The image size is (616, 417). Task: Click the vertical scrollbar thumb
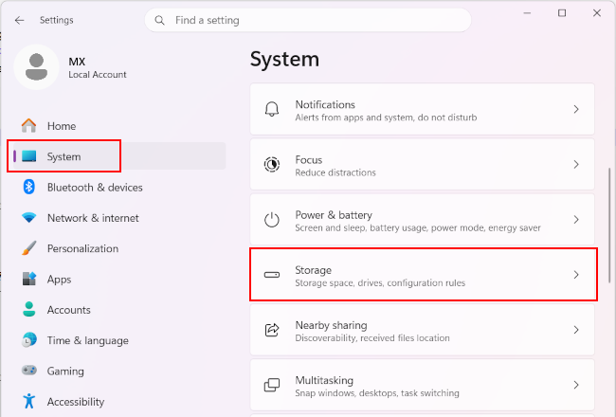[609, 226]
